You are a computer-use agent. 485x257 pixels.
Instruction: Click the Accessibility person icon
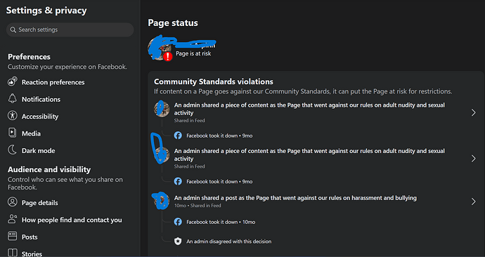[13, 116]
